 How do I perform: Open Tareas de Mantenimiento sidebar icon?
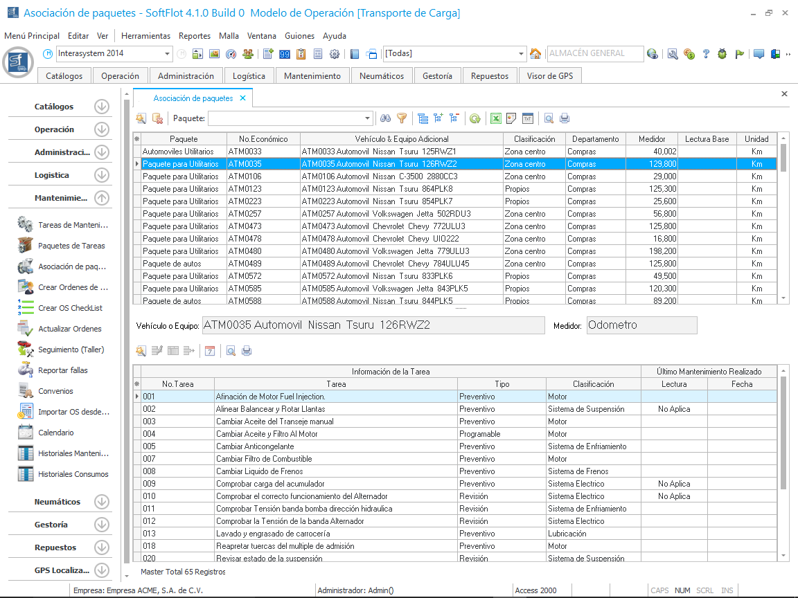(26, 225)
